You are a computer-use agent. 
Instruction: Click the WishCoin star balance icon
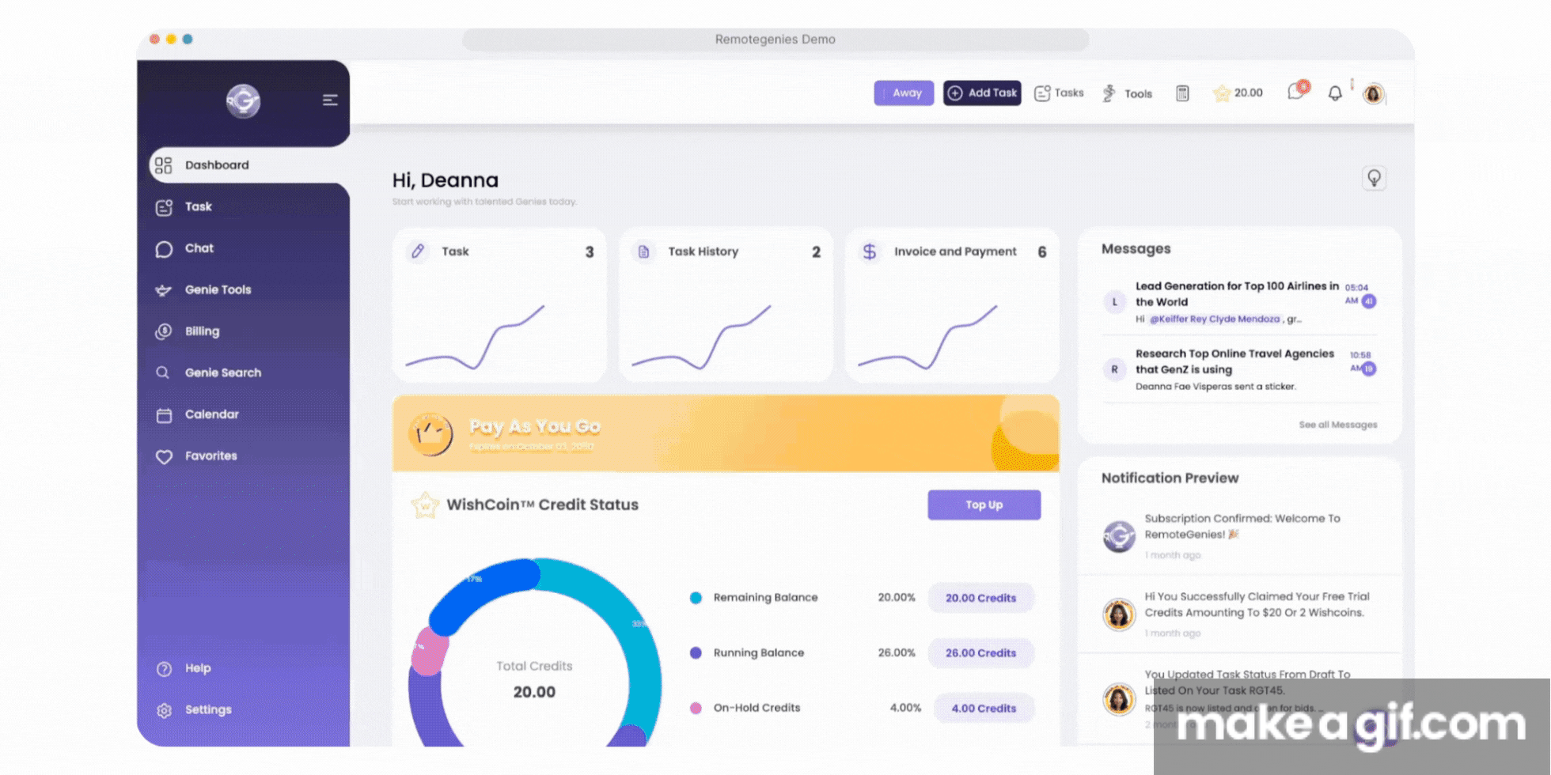click(1222, 93)
